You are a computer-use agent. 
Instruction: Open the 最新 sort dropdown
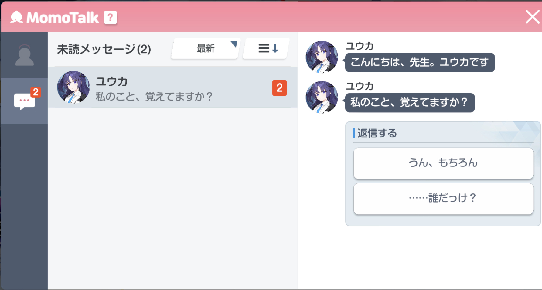coord(206,48)
